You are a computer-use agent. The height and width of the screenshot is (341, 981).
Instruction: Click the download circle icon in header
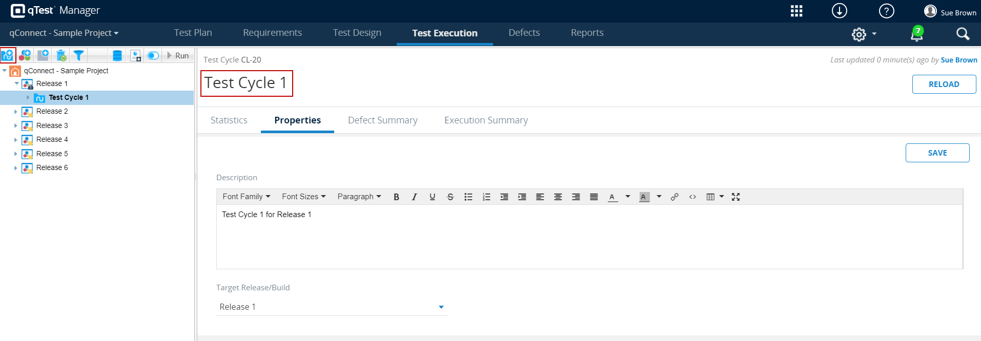839,11
